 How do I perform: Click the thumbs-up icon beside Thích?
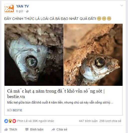[6, 130]
